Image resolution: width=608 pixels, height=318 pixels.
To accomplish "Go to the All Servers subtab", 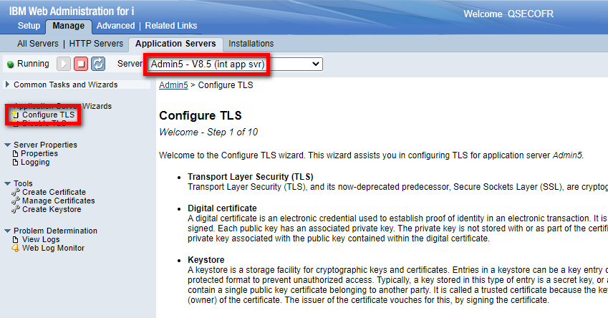I will (38, 44).
